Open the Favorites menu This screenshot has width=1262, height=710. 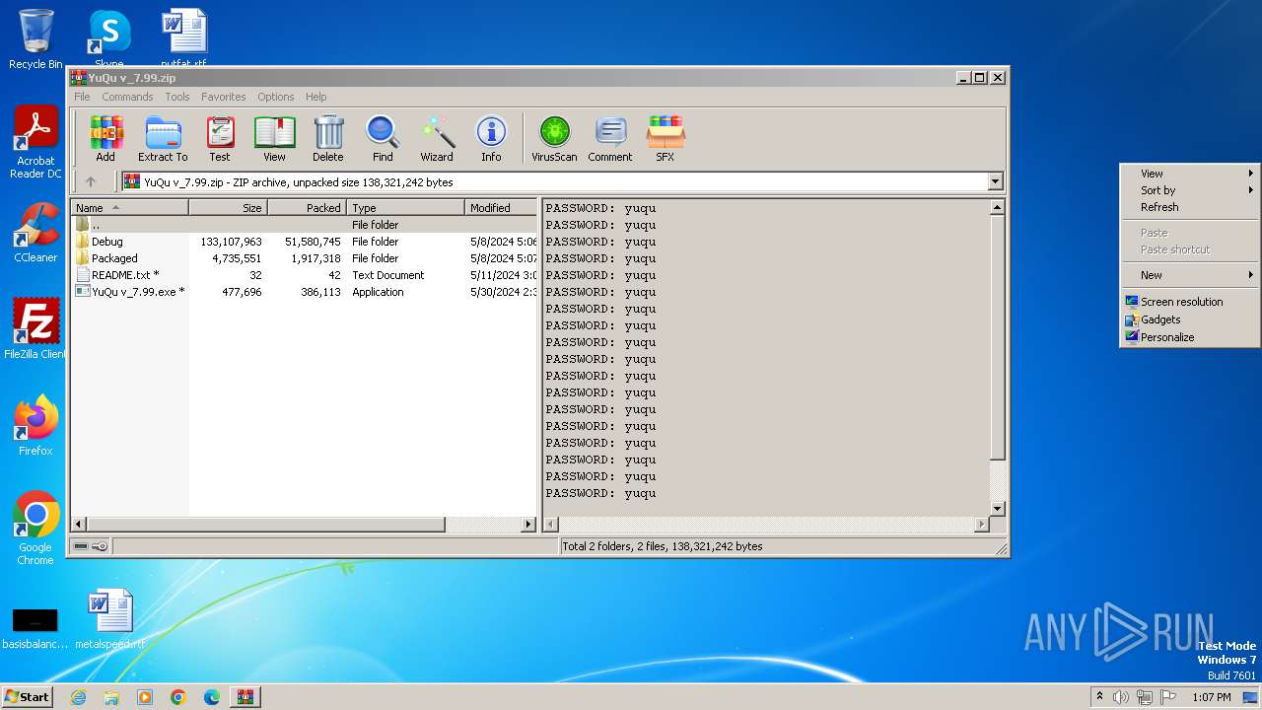(x=224, y=97)
